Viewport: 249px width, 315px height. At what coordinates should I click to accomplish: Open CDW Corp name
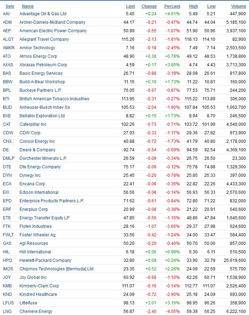(x=30, y=133)
